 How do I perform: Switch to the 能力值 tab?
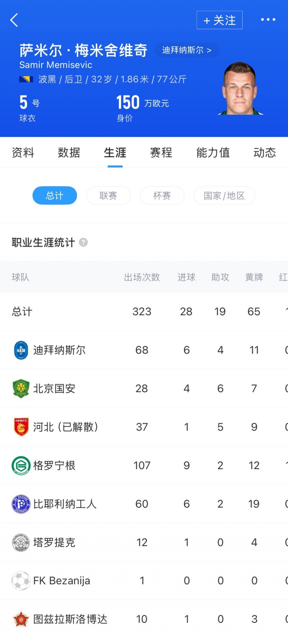tap(213, 153)
